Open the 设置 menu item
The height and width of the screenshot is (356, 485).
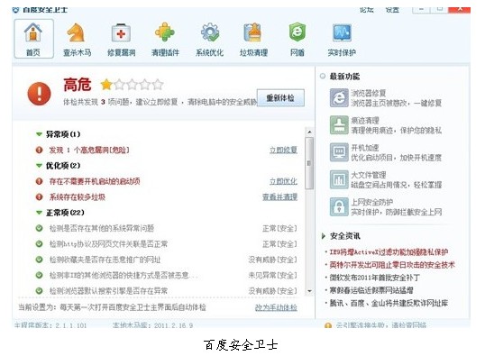(392, 10)
